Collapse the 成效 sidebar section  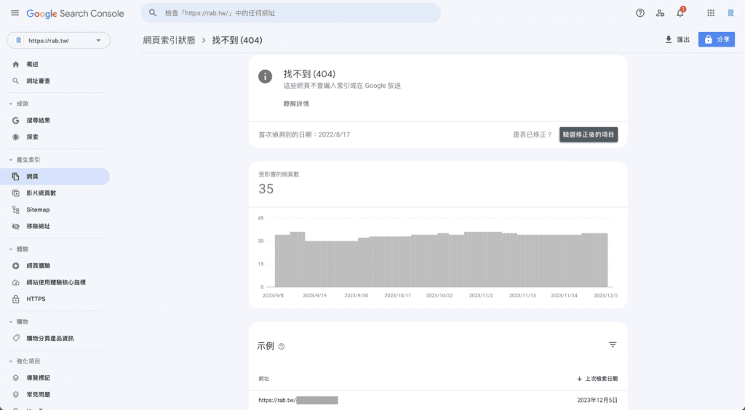(x=11, y=104)
